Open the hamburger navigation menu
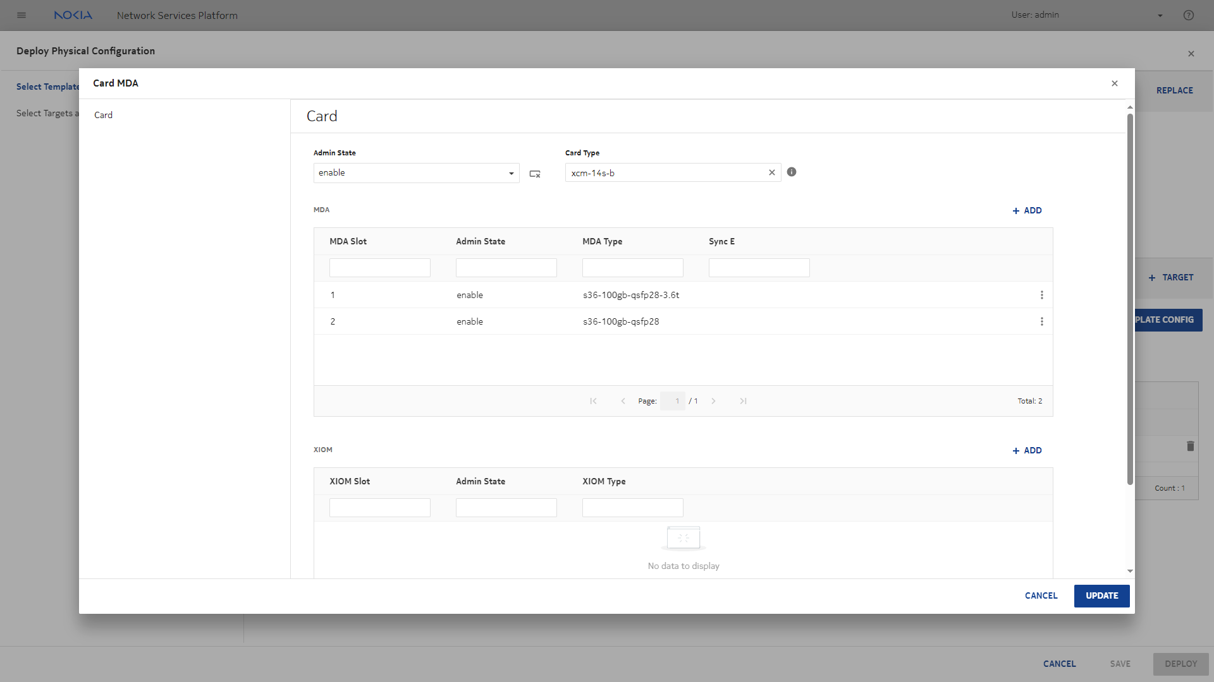Screen dimensions: 1214x682 21,15
